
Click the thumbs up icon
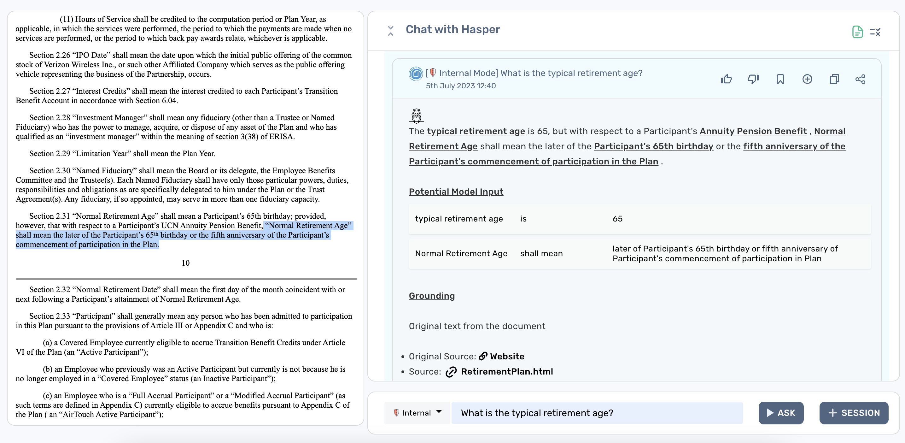726,79
